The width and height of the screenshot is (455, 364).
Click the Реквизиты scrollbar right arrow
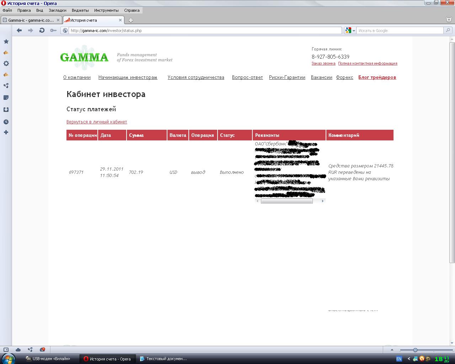pyautogui.click(x=323, y=201)
